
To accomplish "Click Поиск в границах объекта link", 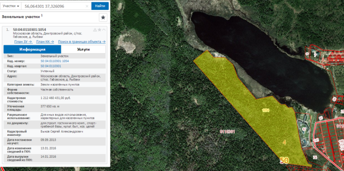I will coord(82,42).
